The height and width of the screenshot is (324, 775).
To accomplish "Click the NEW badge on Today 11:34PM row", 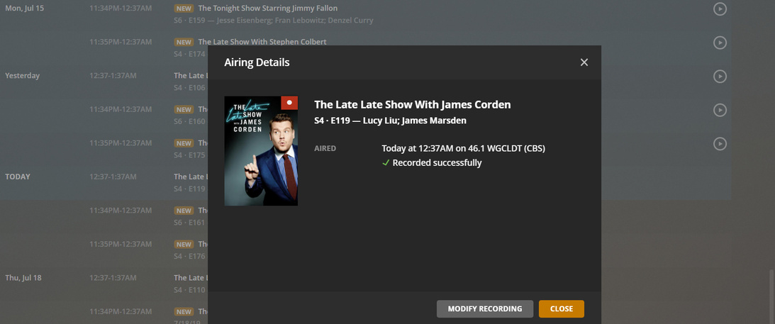I will click(x=184, y=211).
